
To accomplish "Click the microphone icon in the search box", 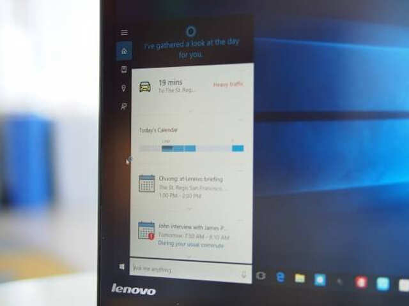I will [x=243, y=273].
